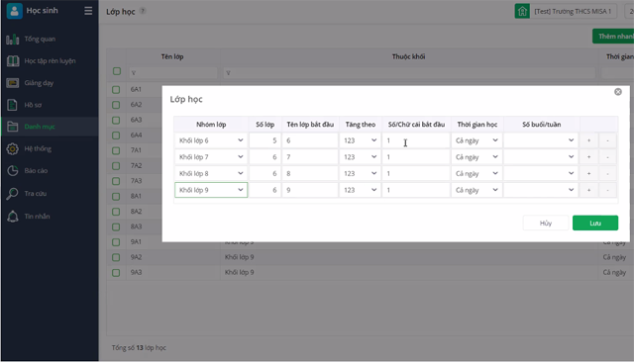Screen dimensions: 634x362
Task: Click Số/Chữ cái bắt đầu field in Khối lớp 6 row
Action: [x=416, y=140]
